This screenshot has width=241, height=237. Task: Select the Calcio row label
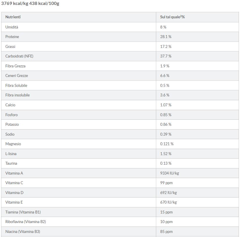click(10, 105)
